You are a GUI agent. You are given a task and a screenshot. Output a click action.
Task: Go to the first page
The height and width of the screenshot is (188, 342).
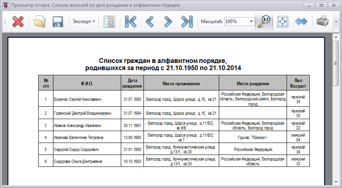pos(130,22)
